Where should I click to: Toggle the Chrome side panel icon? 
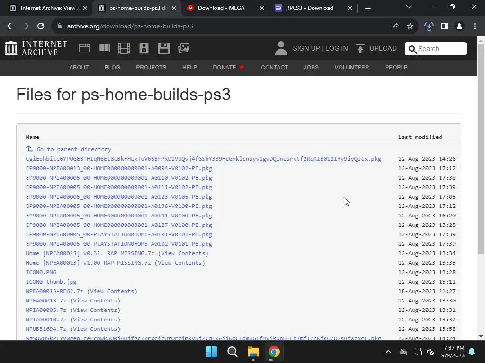click(444, 26)
